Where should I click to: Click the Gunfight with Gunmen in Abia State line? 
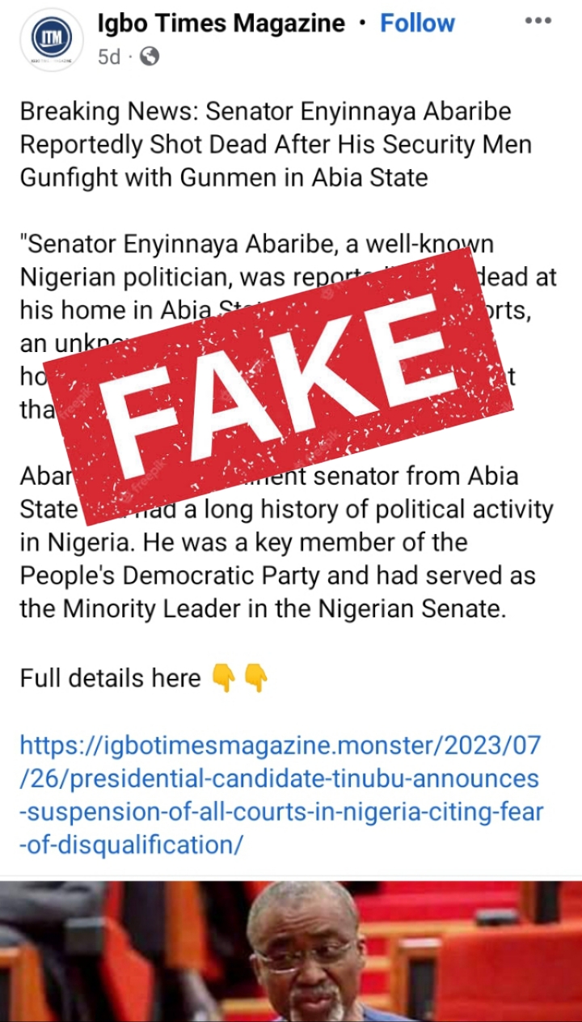(x=222, y=177)
